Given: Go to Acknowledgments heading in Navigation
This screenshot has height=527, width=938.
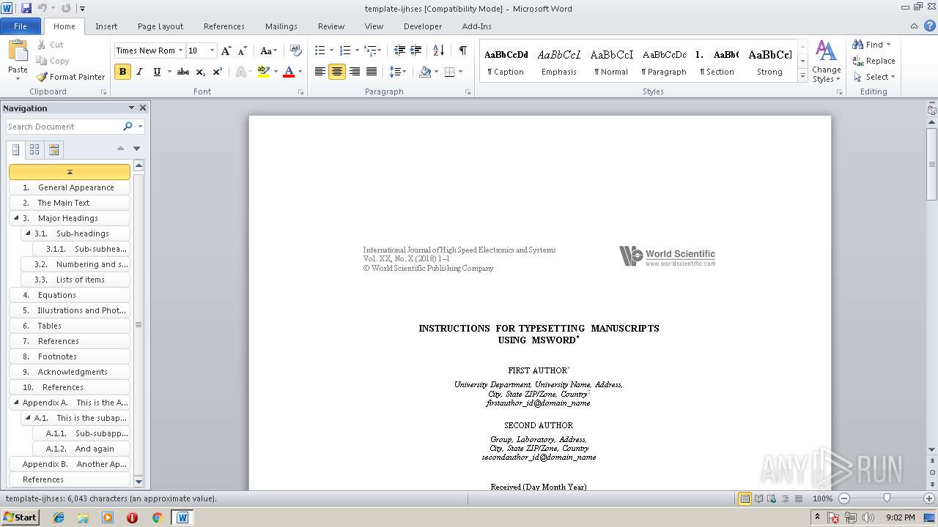Looking at the screenshot, I should click(x=70, y=372).
